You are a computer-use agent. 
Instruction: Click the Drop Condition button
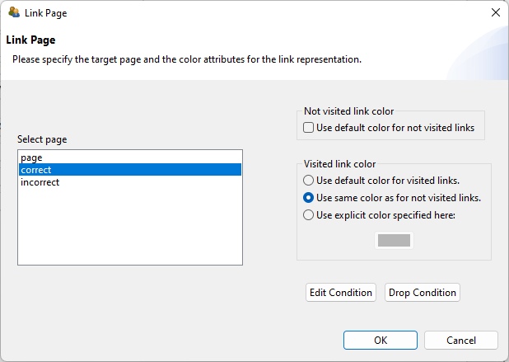(x=422, y=293)
